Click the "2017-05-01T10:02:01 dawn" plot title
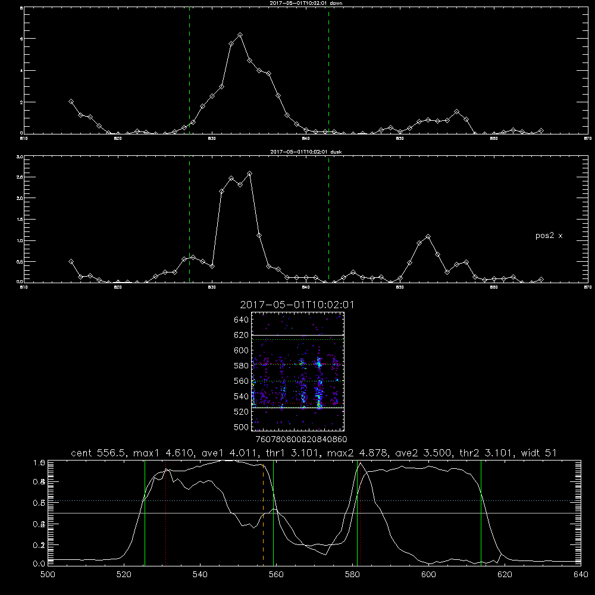This screenshot has height=595, width=595. (x=306, y=3)
